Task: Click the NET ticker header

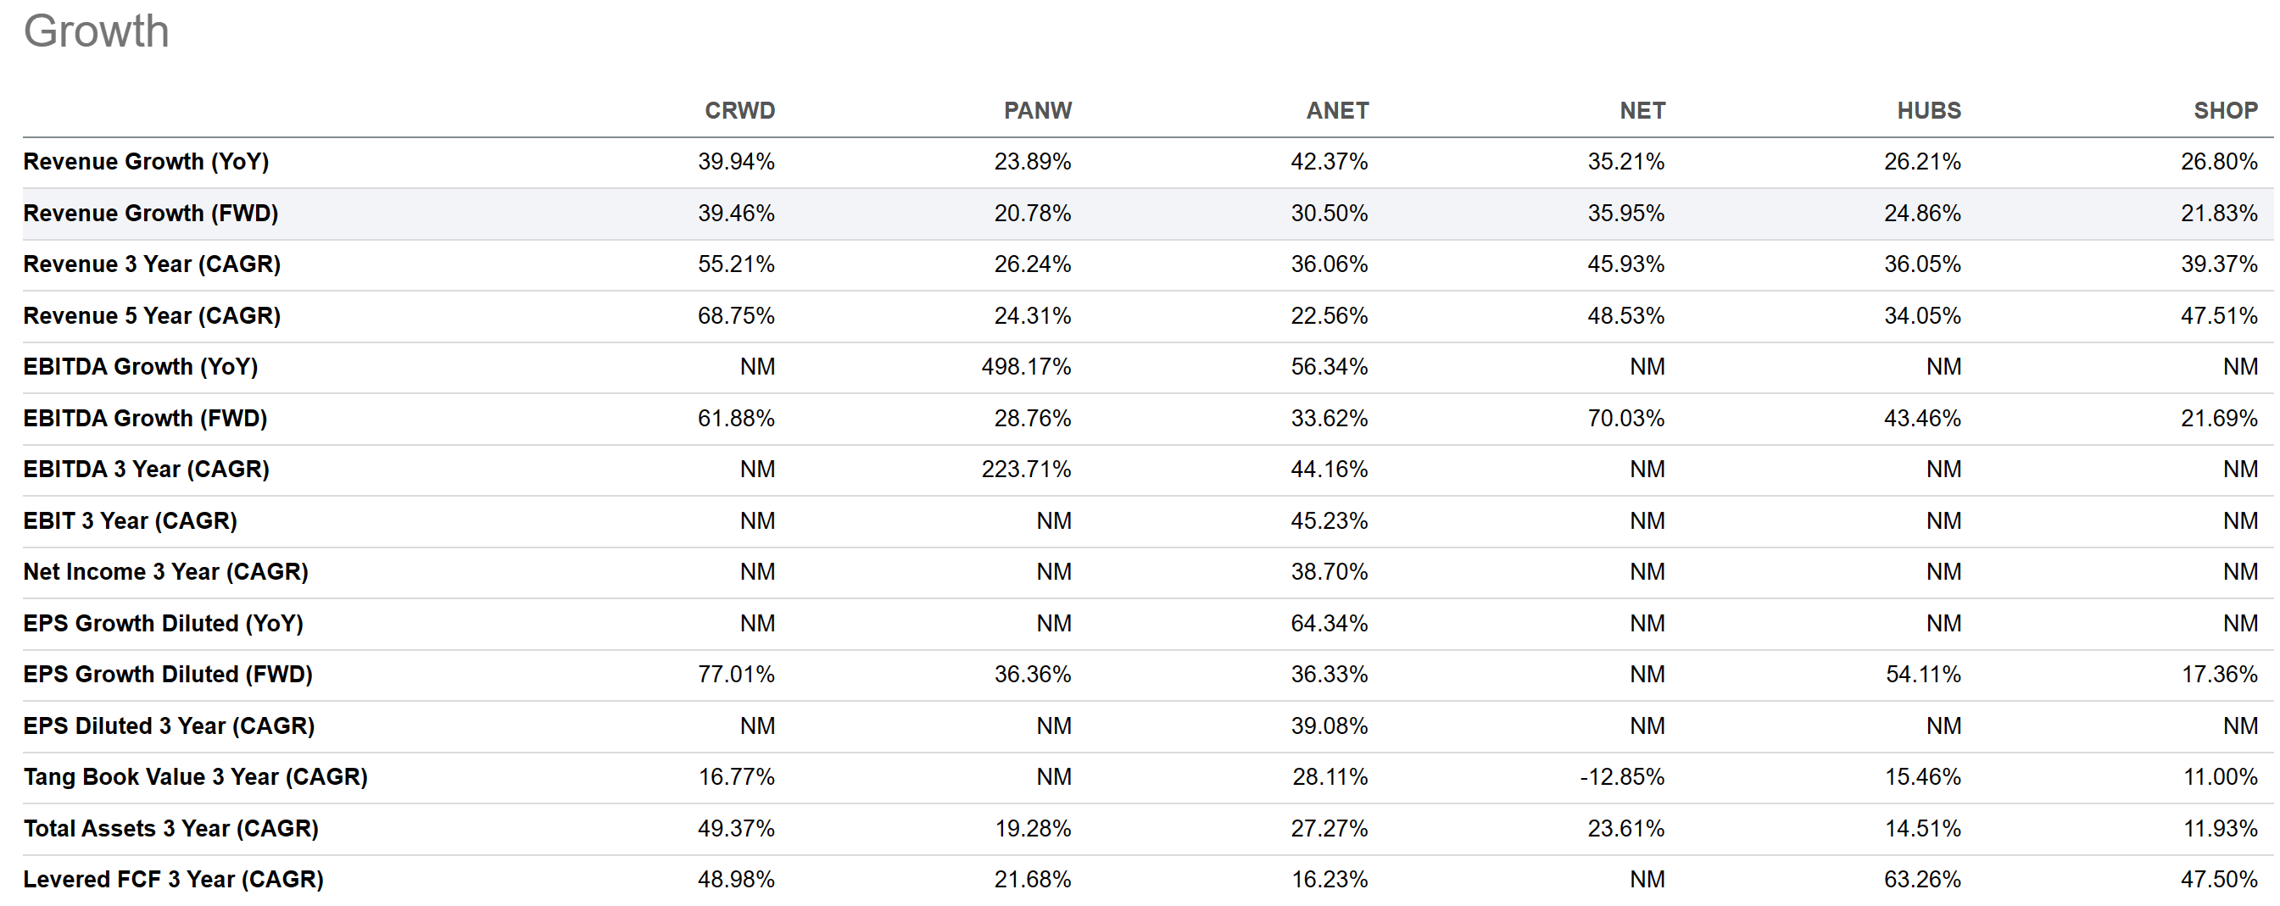Action: [x=1642, y=110]
